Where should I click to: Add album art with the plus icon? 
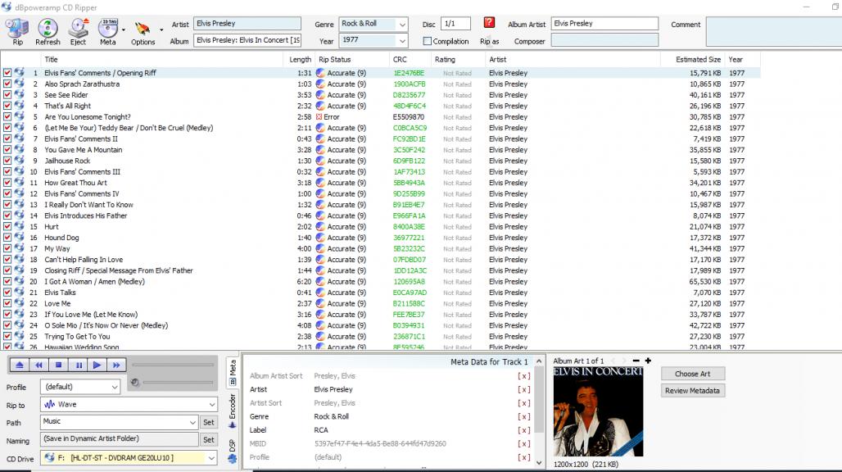click(x=648, y=361)
